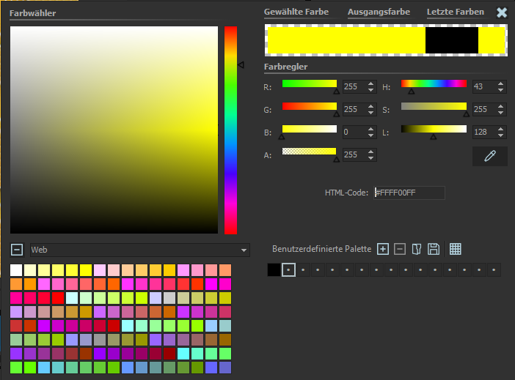Select the black custom palette swatch

point(274,270)
